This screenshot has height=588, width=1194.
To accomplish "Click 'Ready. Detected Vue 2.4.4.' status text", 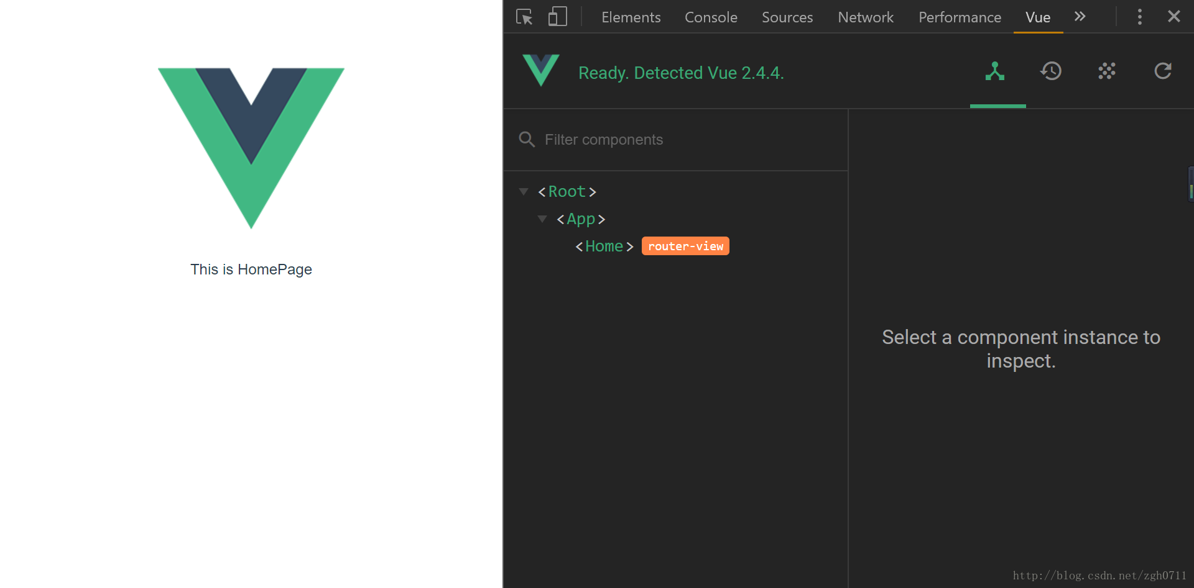I will tap(681, 73).
